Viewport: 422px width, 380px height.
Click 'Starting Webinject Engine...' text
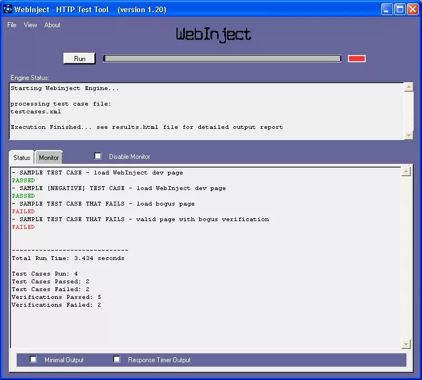(x=65, y=88)
